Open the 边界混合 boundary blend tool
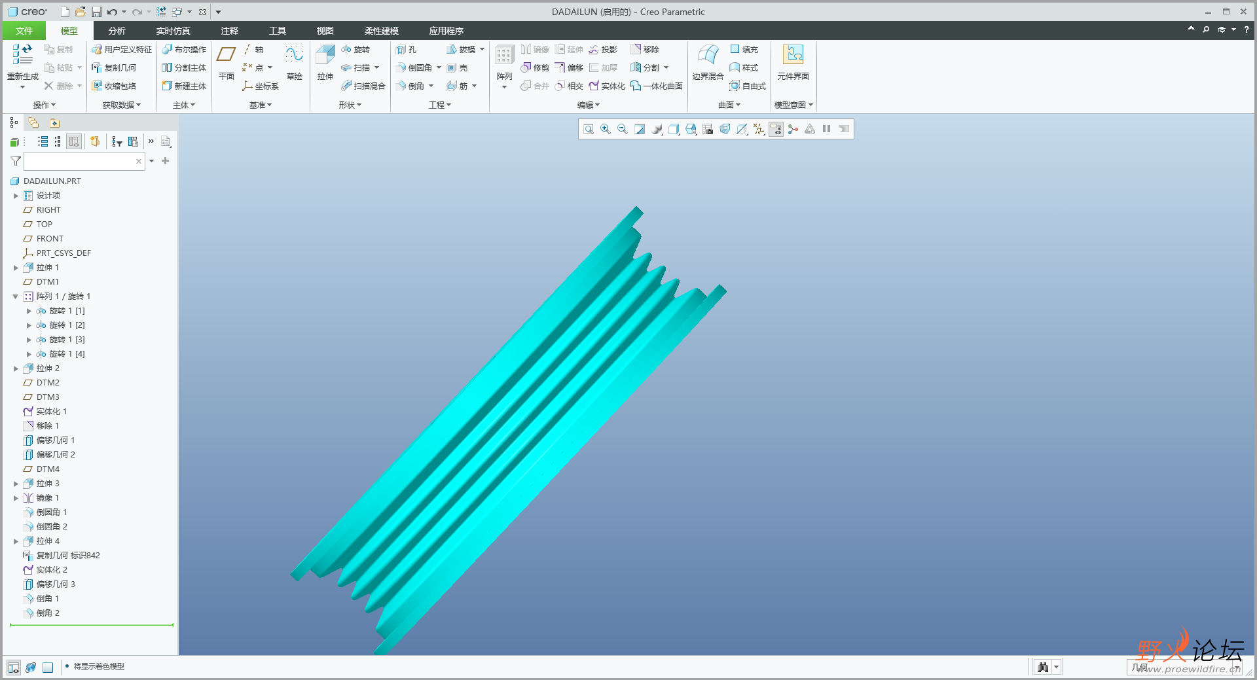The width and height of the screenshot is (1257, 680). pyautogui.click(x=708, y=63)
